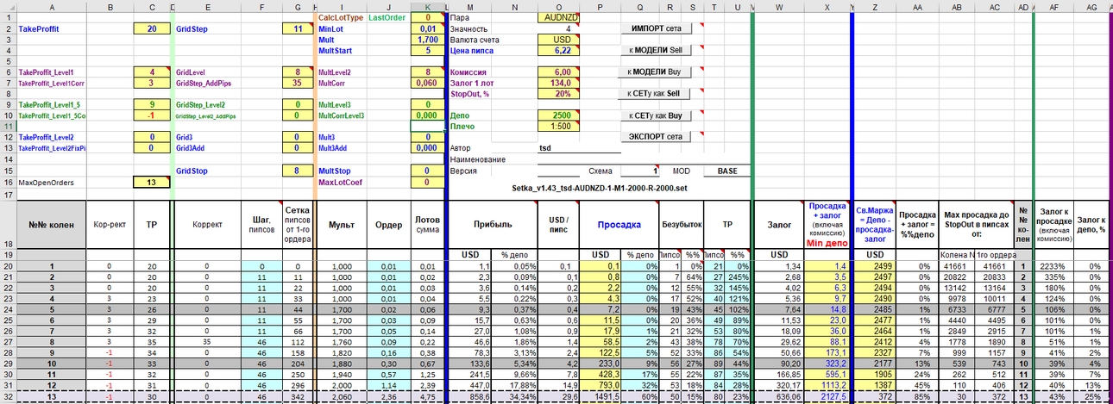Click the Схема value cell 1

(x=640, y=171)
